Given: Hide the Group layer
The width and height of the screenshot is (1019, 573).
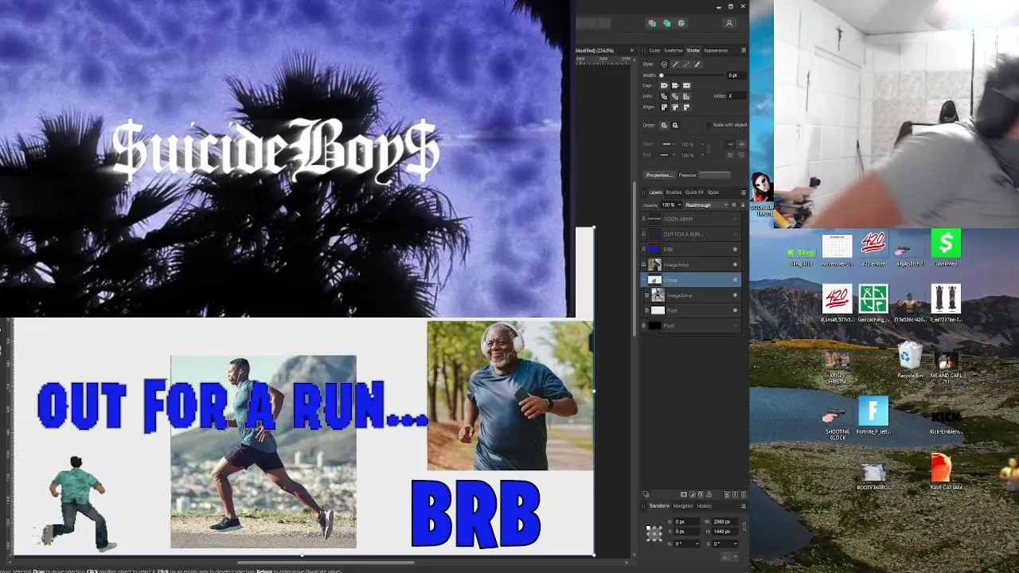Looking at the screenshot, I should pos(735,280).
